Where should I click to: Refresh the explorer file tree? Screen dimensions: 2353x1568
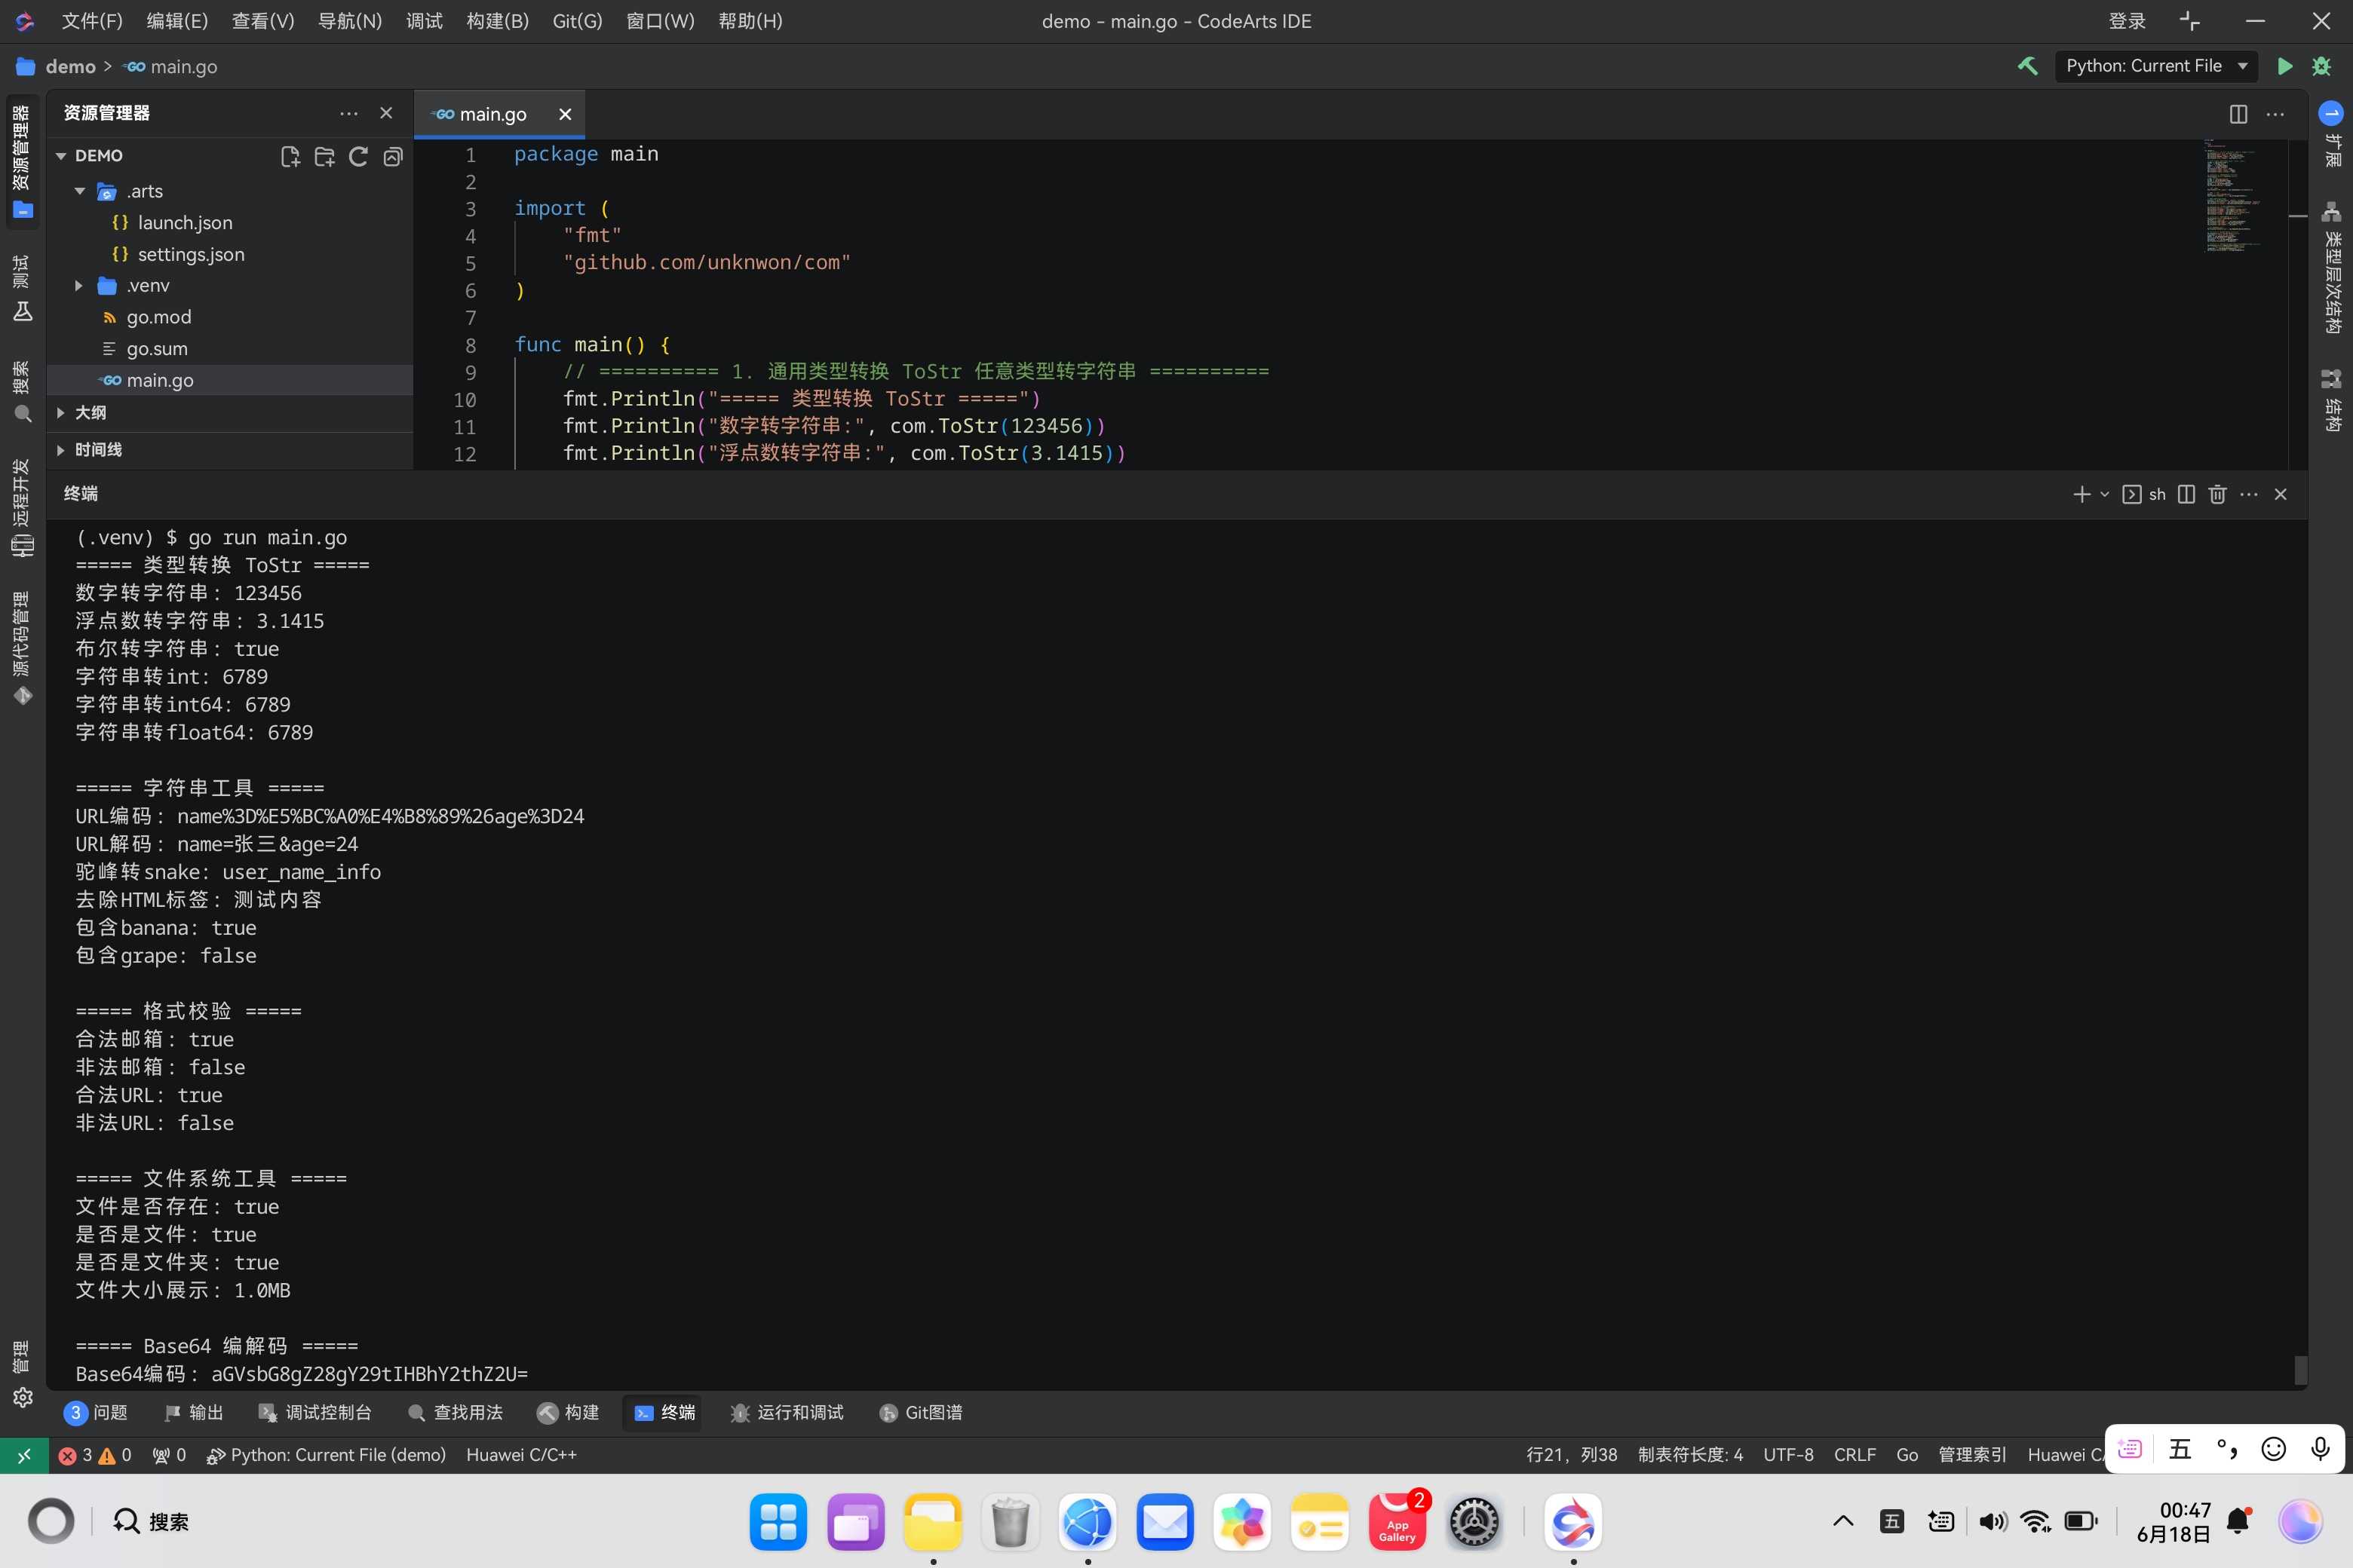coord(358,156)
